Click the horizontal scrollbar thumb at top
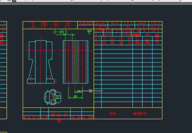 pyautogui.click(x=15, y=1)
